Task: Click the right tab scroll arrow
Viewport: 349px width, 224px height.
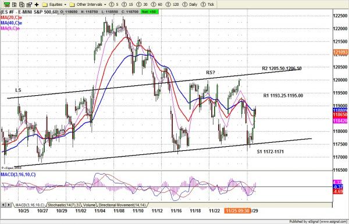Action: click(x=9, y=205)
